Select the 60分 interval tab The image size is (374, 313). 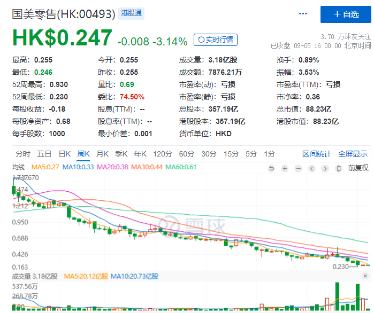point(186,154)
